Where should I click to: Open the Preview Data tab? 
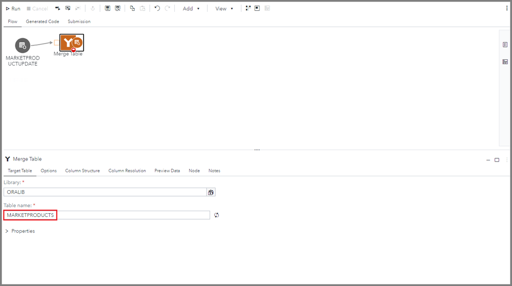pos(167,171)
